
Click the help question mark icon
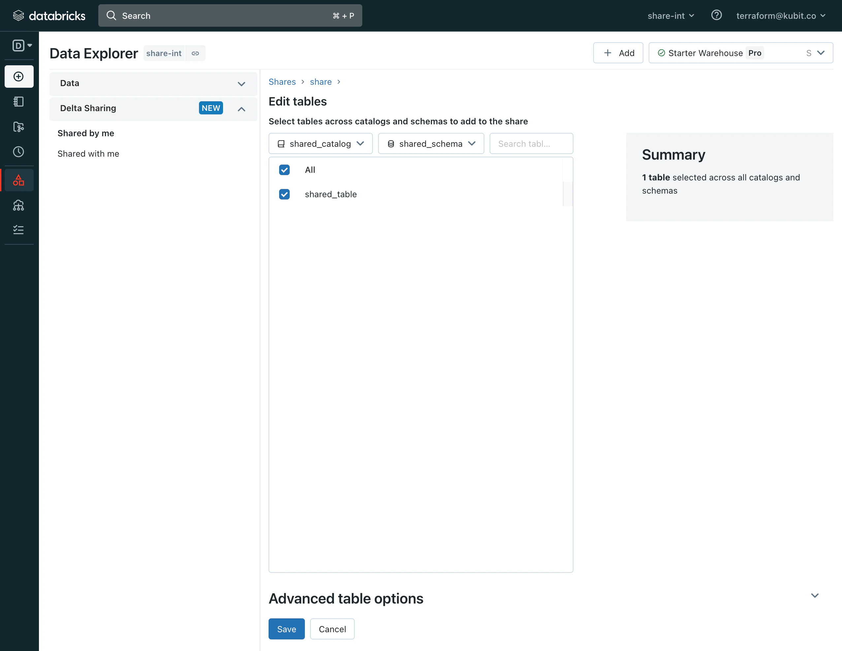(716, 15)
